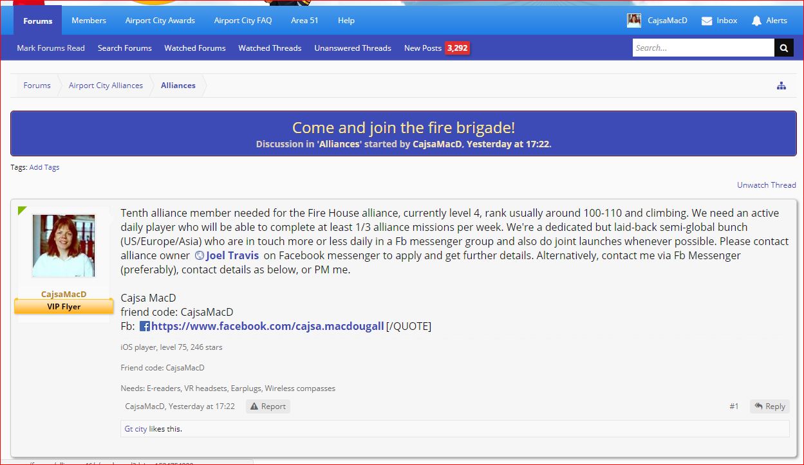
Task: Open the Inbox envelope icon
Action: (707, 21)
